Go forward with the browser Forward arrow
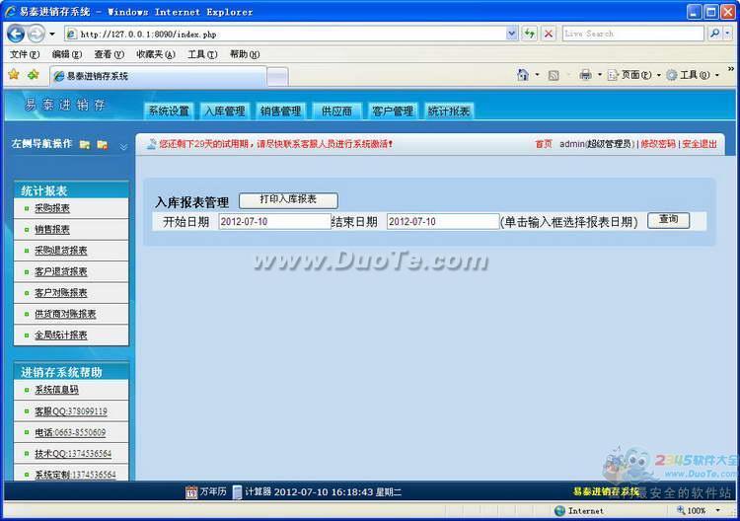 pyautogui.click(x=36, y=34)
